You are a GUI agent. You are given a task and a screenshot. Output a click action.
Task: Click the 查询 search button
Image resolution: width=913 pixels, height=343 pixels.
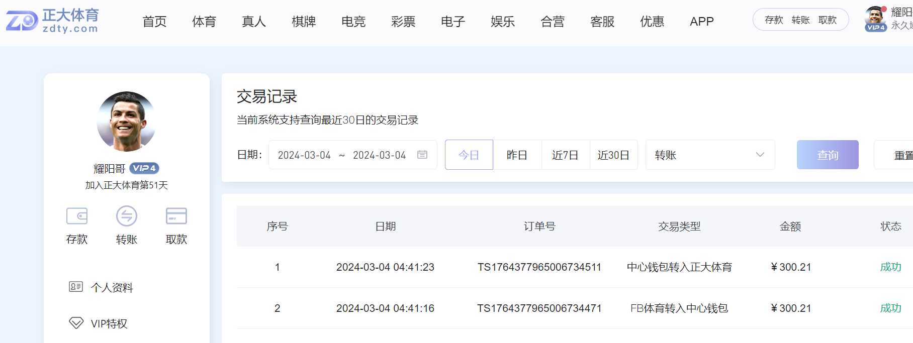click(x=827, y=155)
